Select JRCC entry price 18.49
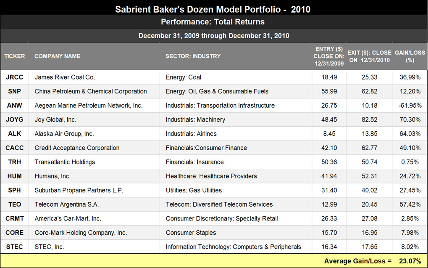This screenshot has height=268, width=428. [329, 77]
